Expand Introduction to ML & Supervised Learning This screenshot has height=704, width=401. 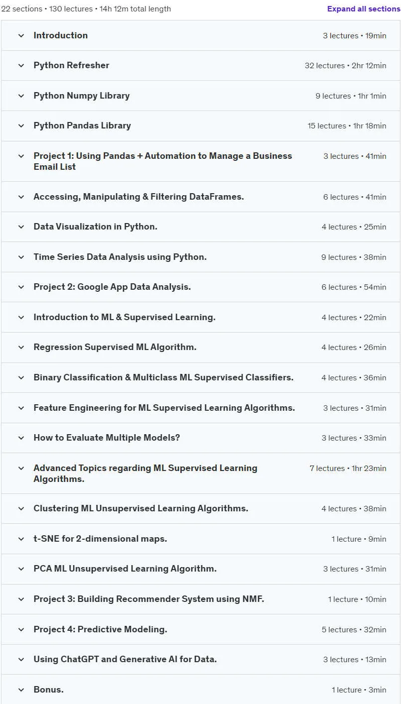click(201, 317)
